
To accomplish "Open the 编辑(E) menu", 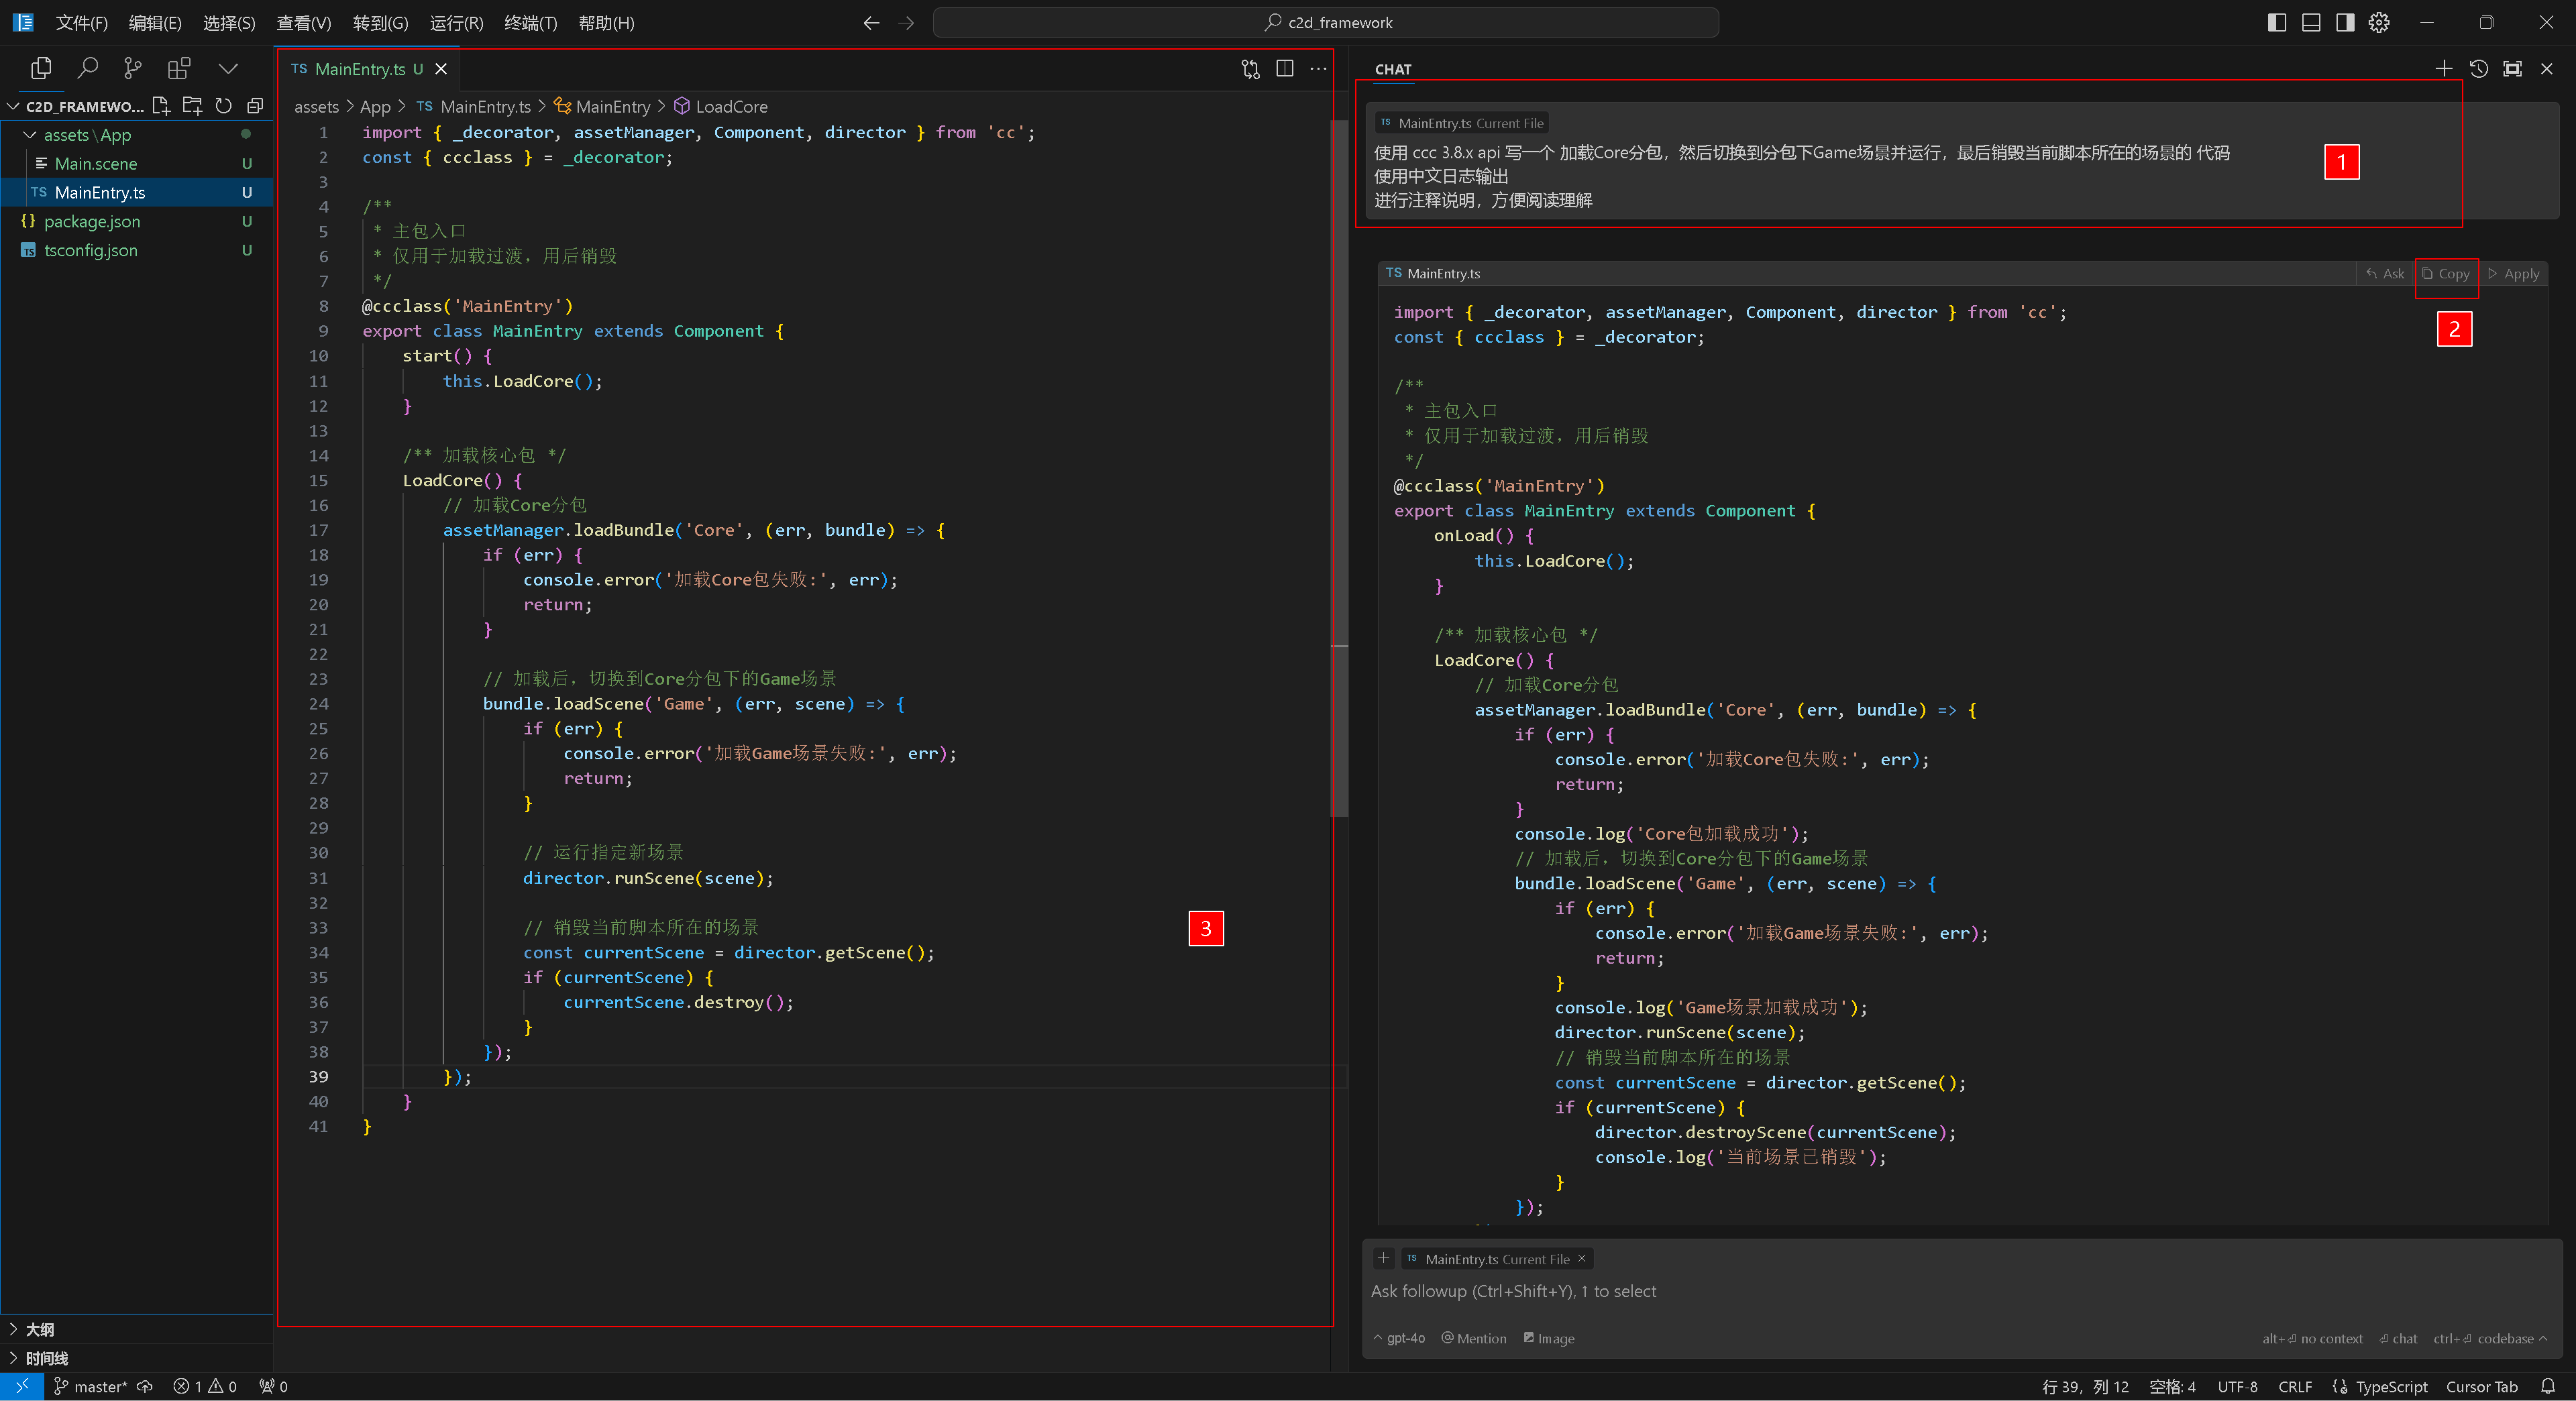I will tap(155, 22).
